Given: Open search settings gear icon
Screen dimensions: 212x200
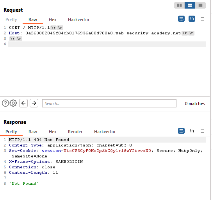Looking at the screenshot, I should point(13,103).
